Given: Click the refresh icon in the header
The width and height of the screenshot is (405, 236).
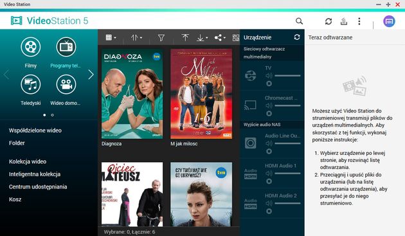Looking at the screenshot, I should click(x=328, y=21).
